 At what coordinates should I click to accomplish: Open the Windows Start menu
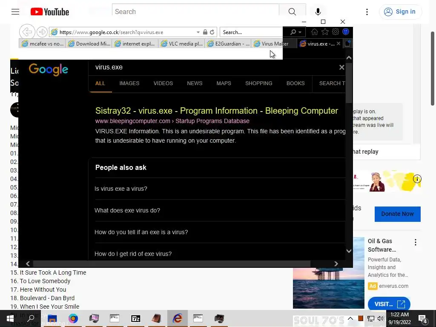pos(10,318)
